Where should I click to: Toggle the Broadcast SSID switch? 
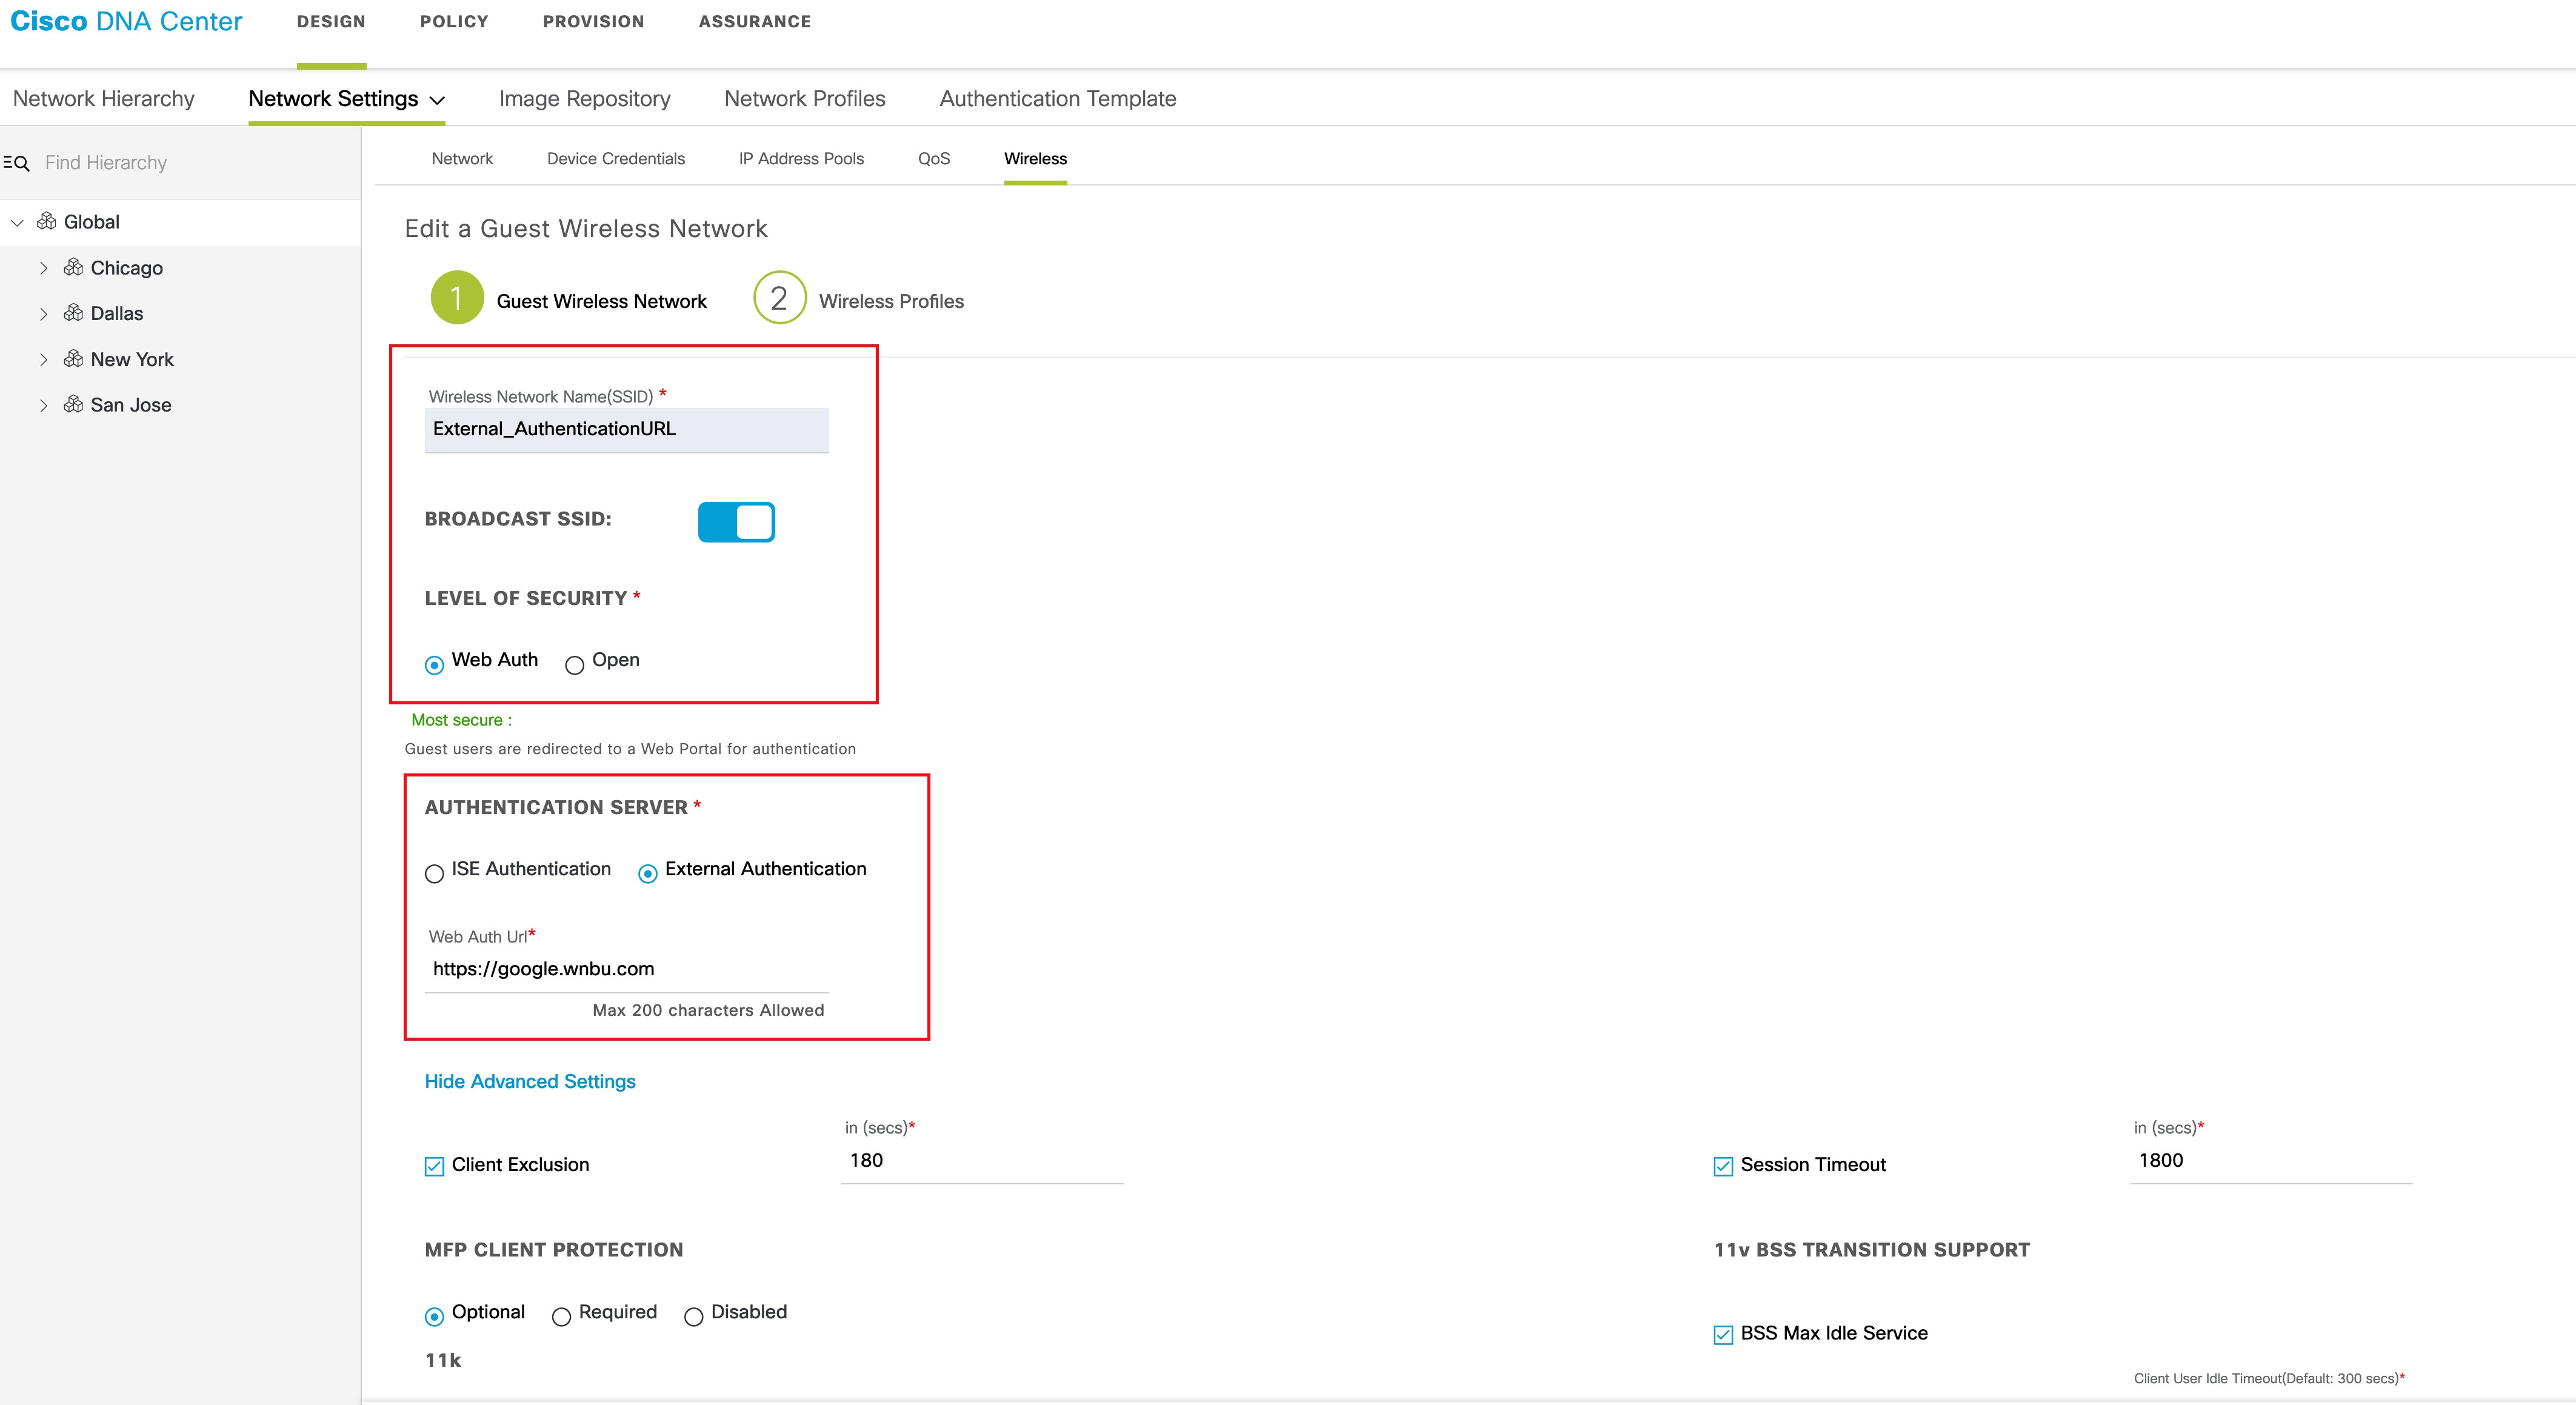736,522
